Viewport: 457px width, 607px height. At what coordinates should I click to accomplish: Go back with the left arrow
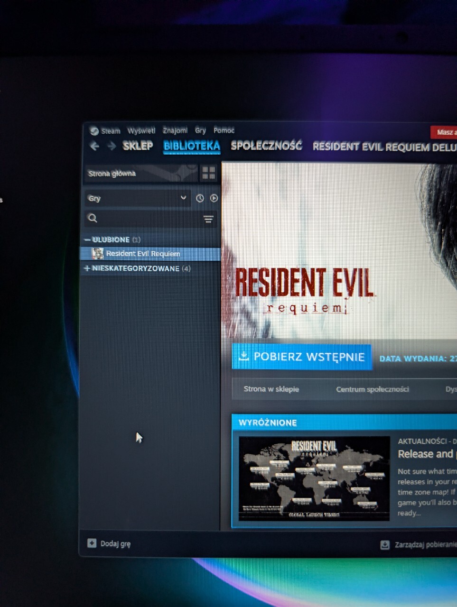click(x=94, y=146)
